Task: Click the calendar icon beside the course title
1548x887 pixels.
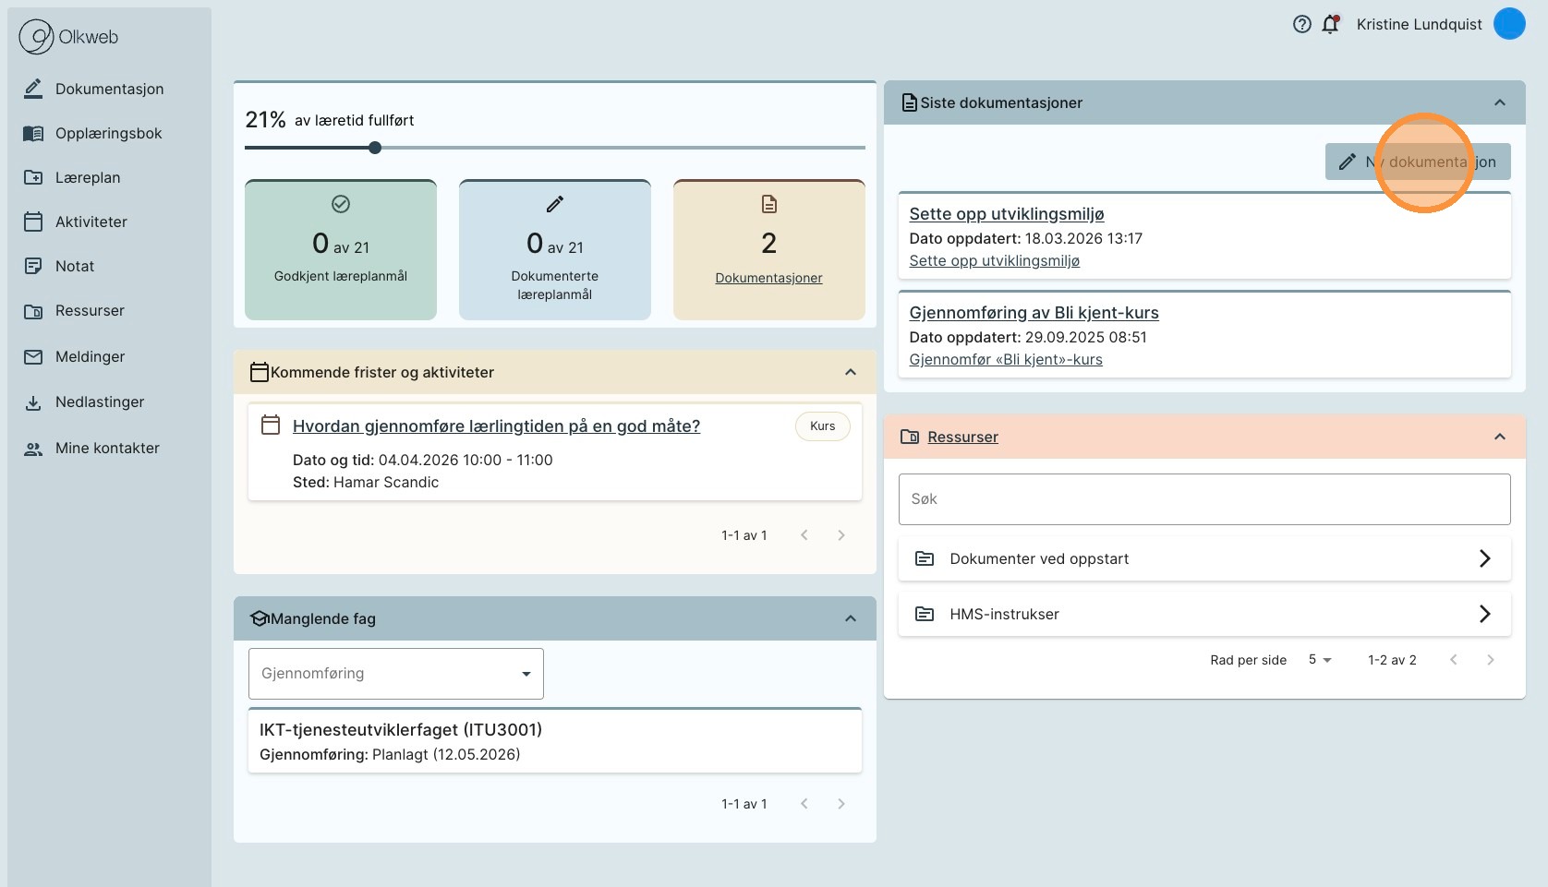Action: (271, 426)
